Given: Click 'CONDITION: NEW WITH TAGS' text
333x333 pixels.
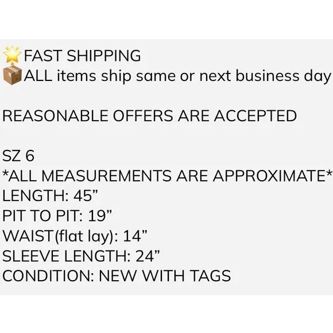Looking at the screenshot, I should [117, 276].
